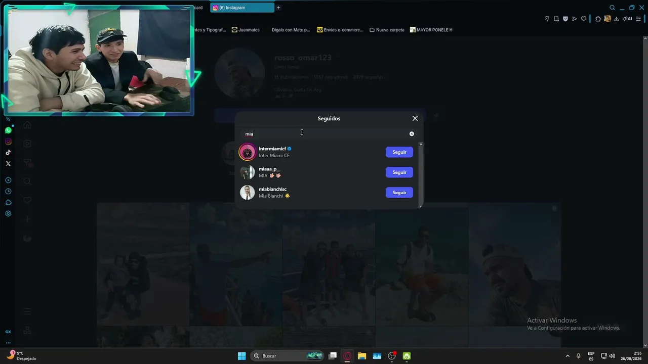648x364 pixels.
Task: Open the Opera GX taskbar icon
Action: (x=347, y=356)
